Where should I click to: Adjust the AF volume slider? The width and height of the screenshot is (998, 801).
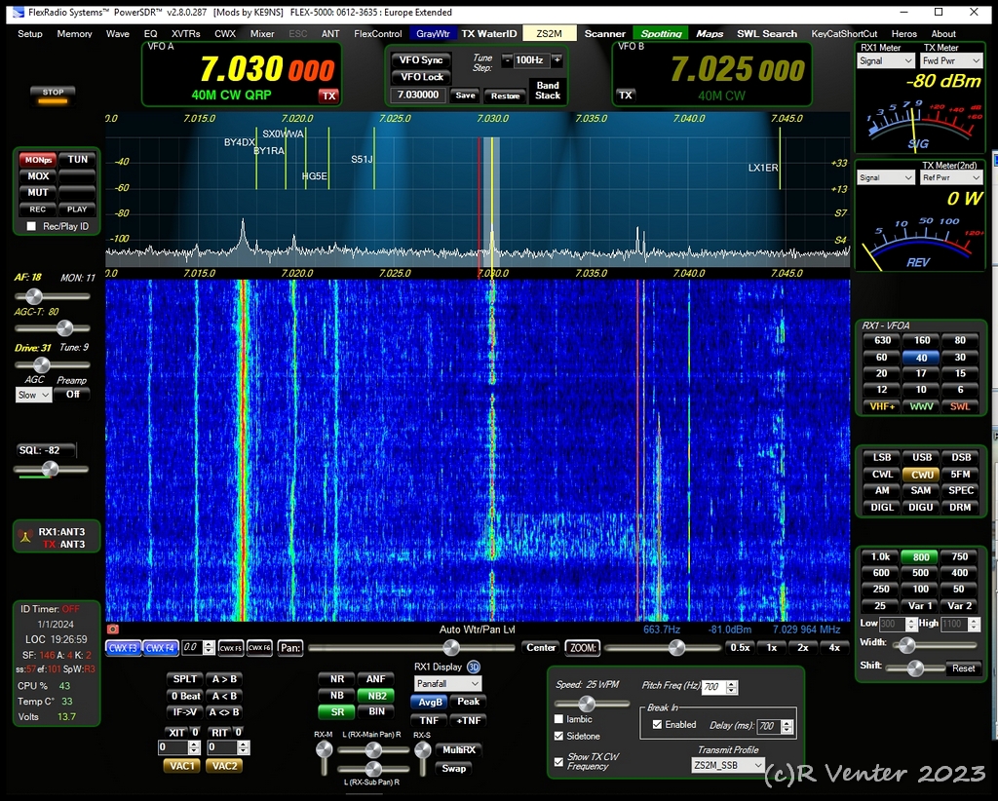point(53,296)
